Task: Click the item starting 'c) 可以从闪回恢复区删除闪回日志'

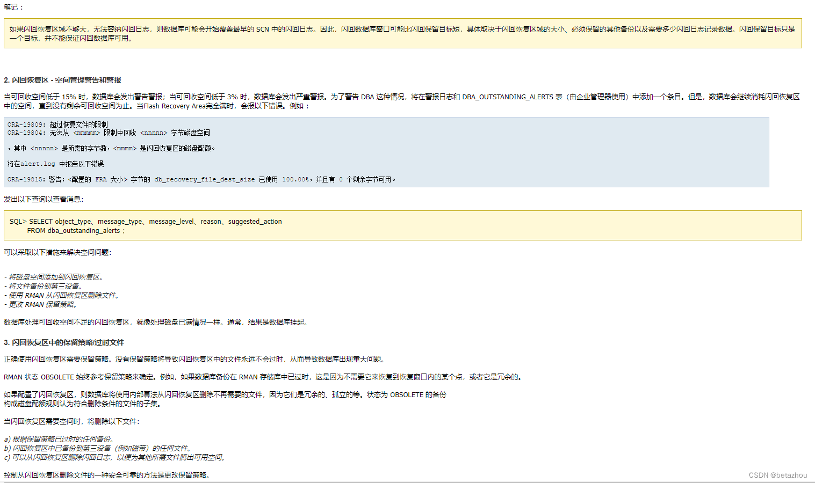Action: pos(115,457)
